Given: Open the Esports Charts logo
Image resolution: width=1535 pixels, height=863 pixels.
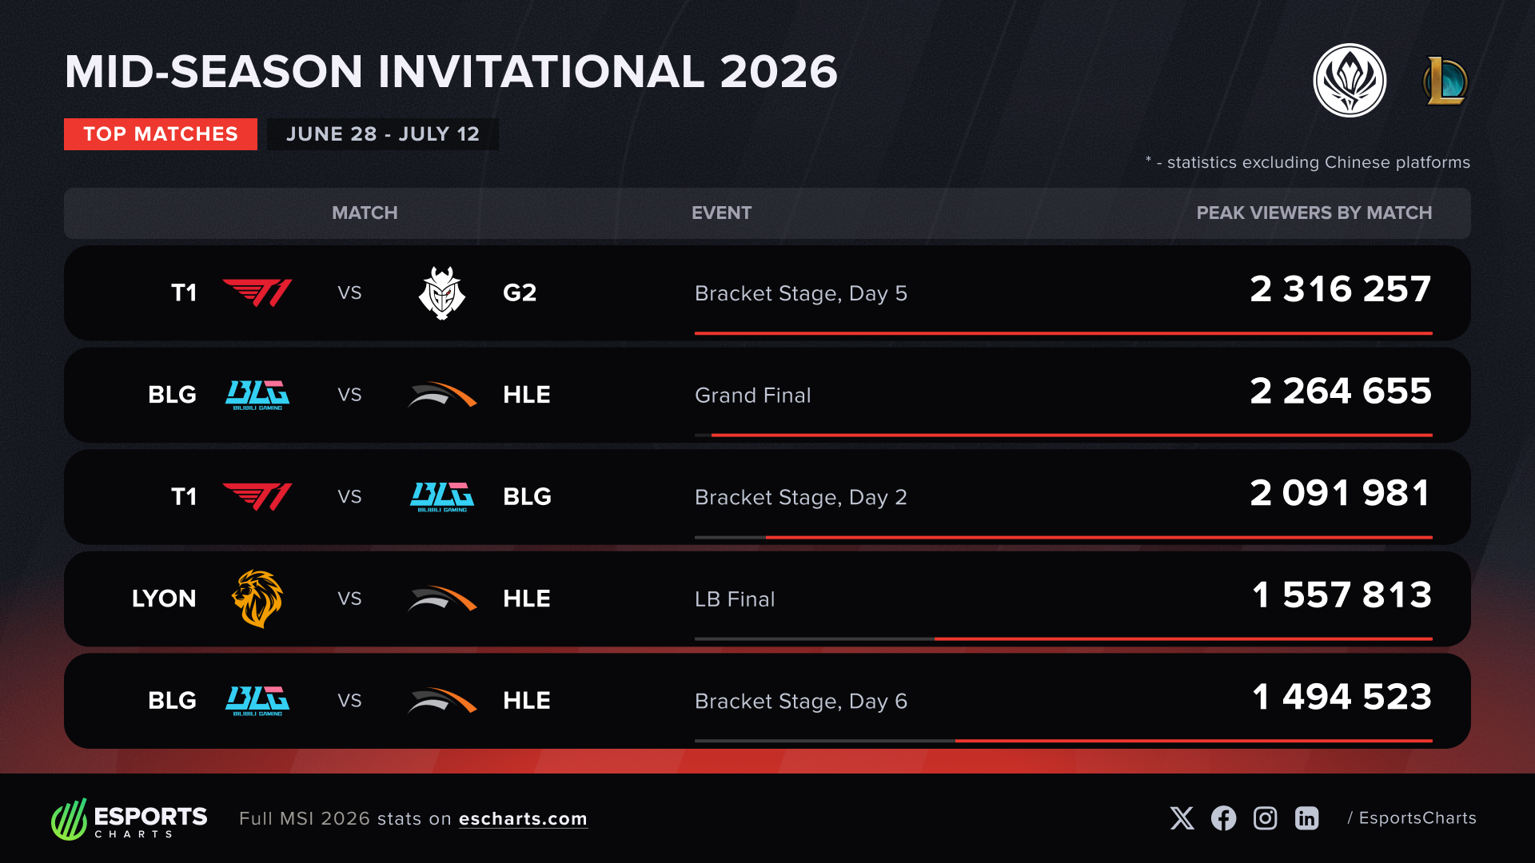Looking at the screenshot, I should point(129,819).
